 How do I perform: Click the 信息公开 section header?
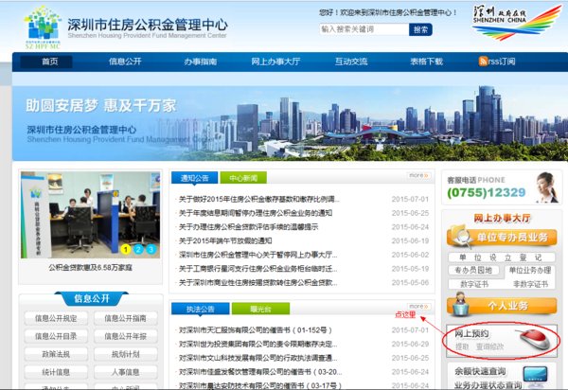click(91, 298)
